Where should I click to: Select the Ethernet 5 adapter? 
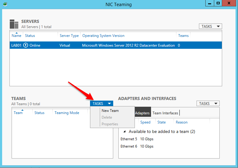tap(129, 139)
